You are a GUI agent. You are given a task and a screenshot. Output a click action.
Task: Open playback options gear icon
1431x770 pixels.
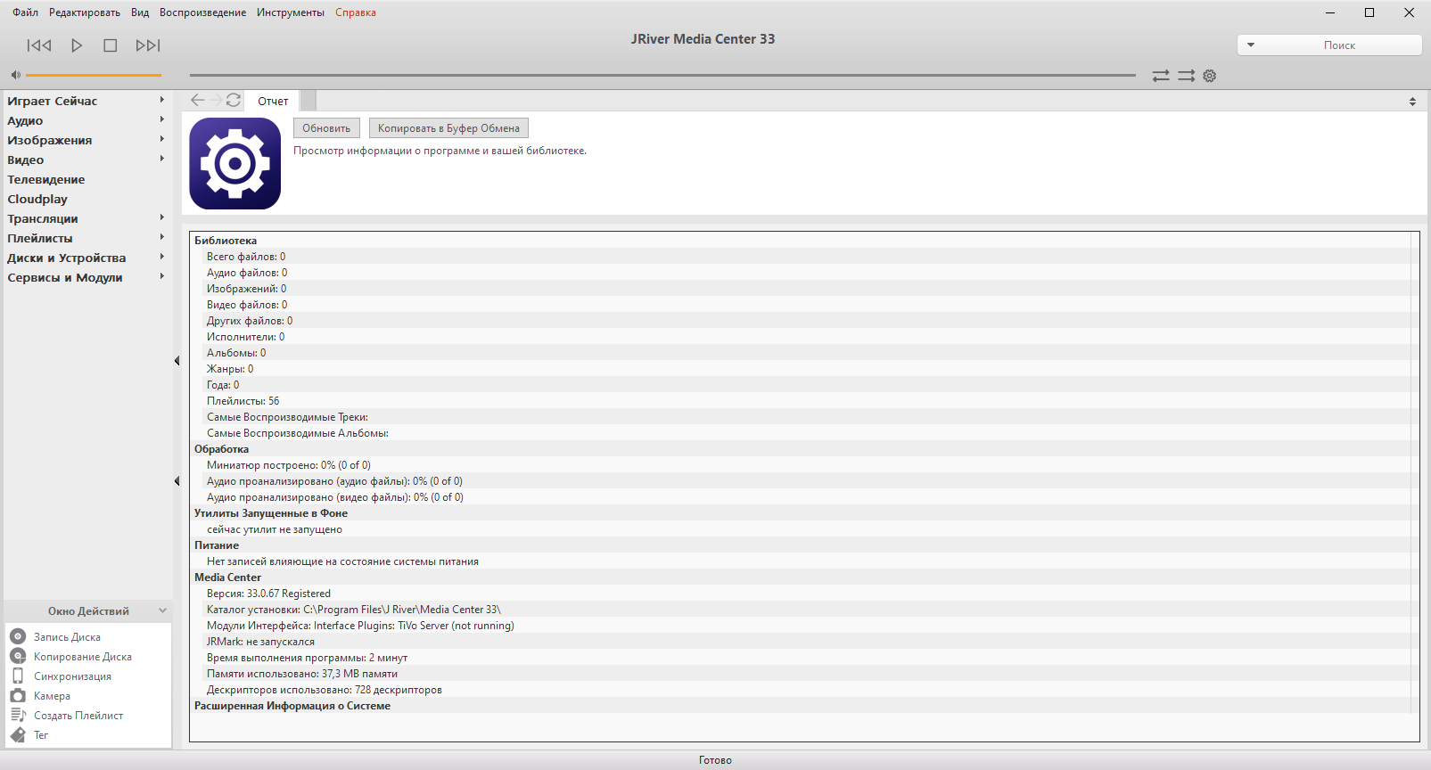[x=1210, y=76]
